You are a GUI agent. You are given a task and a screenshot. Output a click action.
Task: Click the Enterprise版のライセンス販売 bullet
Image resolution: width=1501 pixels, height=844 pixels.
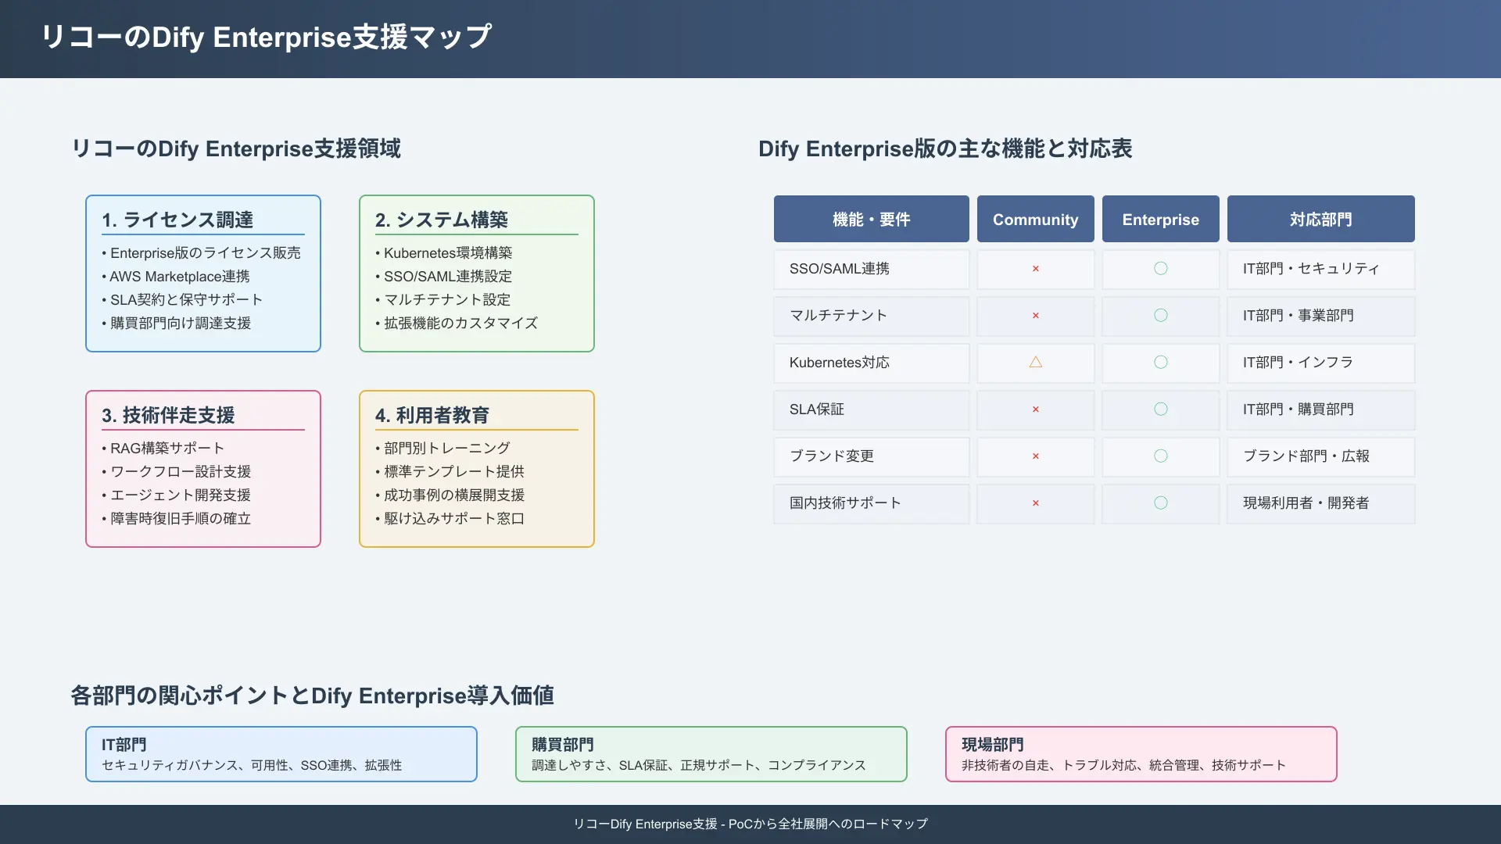(x=201, y=253)
